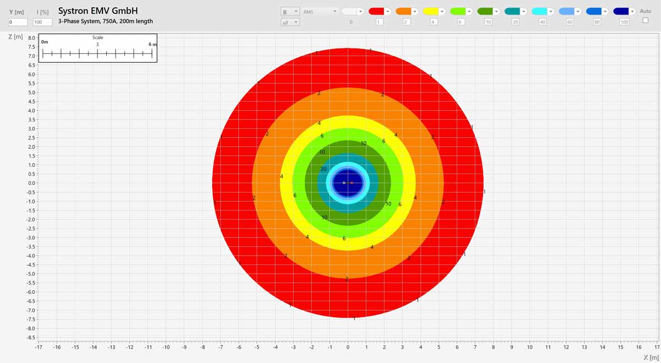661x363 pixels.
Task: Click the threshold value field showing 10
Action: pos(488,22)
